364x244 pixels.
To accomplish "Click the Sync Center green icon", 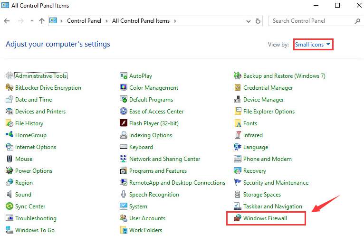I will [x=10, y=206].
